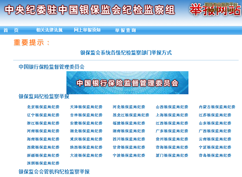Go to 浙江银保监局纪委 link

click(x=43, y=123)
